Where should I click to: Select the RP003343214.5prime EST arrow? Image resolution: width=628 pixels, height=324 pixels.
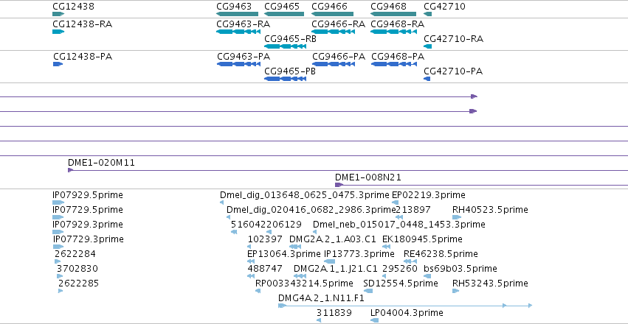[x=258, y=291]
